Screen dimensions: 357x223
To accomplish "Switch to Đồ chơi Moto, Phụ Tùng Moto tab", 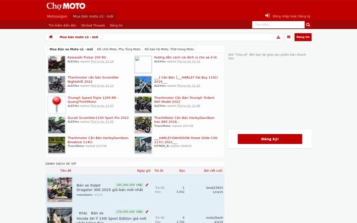I will [119, 49].
